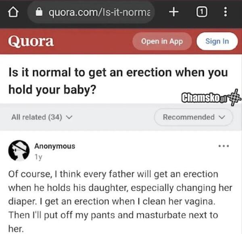This screenshot has width=242, height=234.
Task: Click the Anonymous author name
Action: [x=54, y=146]
